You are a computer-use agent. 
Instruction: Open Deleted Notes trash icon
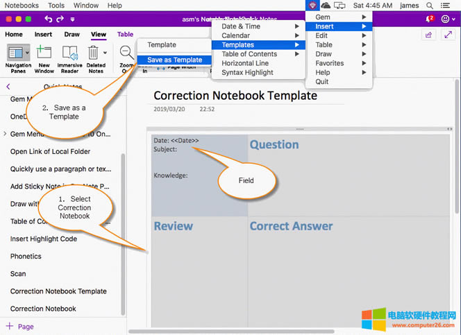click(94, 53)
